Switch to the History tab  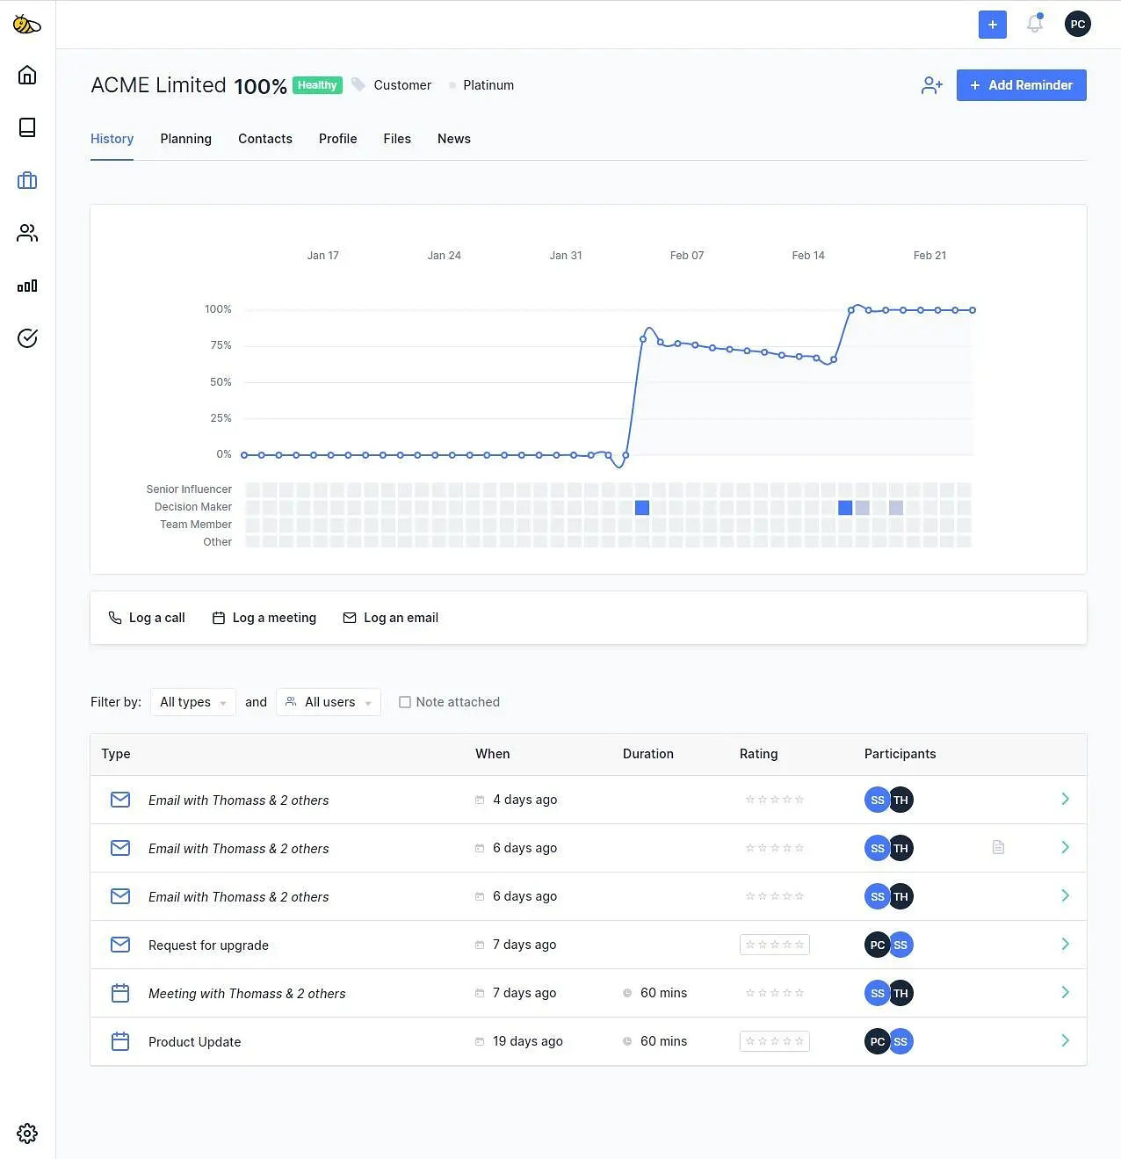click(x=112, y=139)
